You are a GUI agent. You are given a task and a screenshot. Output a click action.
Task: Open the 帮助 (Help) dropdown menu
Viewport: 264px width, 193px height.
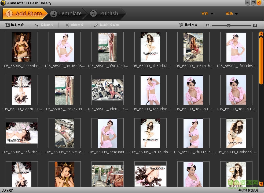pos(229,13)
